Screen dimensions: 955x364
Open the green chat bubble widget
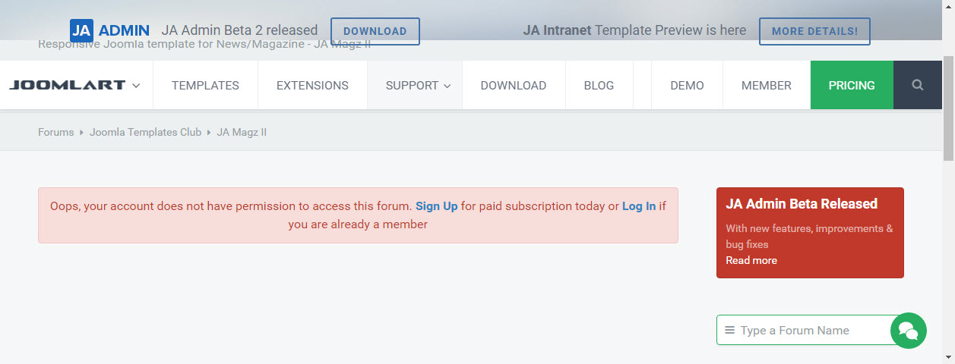pyautogui.click(x=908, y=331)
